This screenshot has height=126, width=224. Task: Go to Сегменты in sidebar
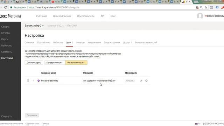point(7,52)
